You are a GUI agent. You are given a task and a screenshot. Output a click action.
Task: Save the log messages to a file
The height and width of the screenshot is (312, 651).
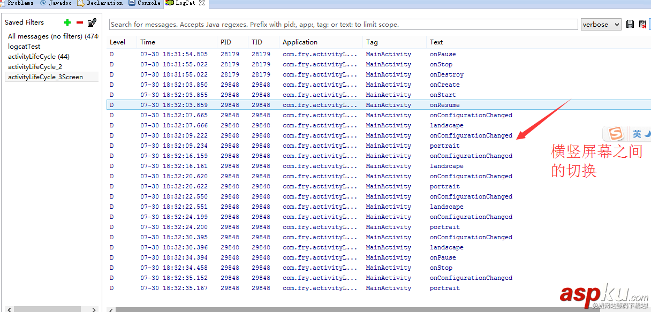point(630,25)
